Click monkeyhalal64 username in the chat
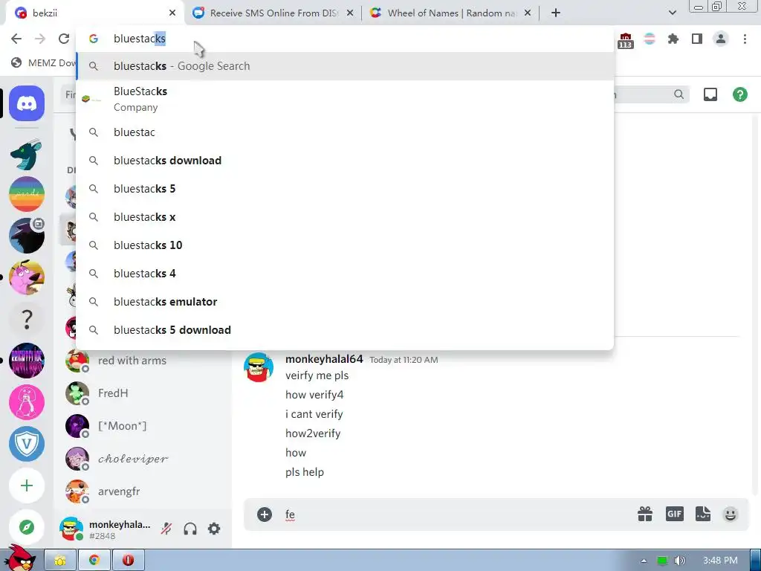 point(324,359)
